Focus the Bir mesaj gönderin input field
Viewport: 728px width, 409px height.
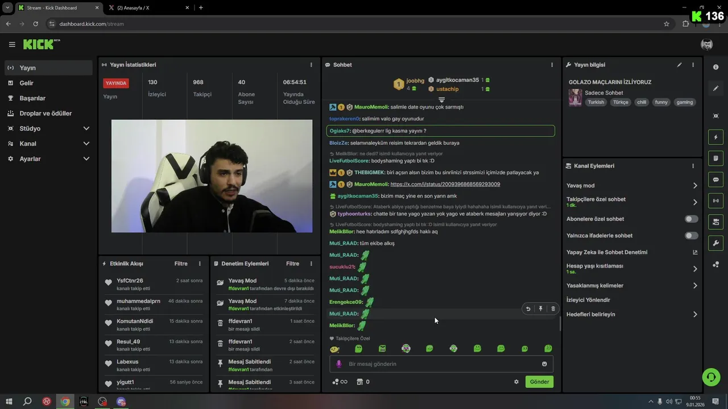click(x=441, y=364)
